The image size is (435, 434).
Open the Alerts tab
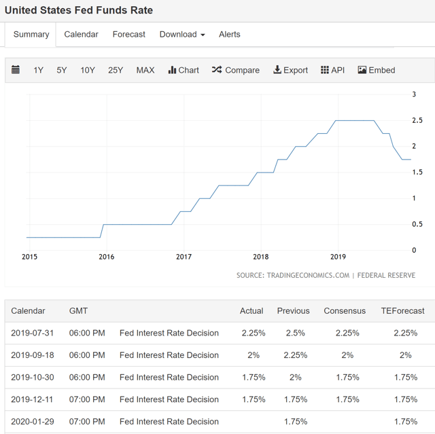[x=229, y=35]
